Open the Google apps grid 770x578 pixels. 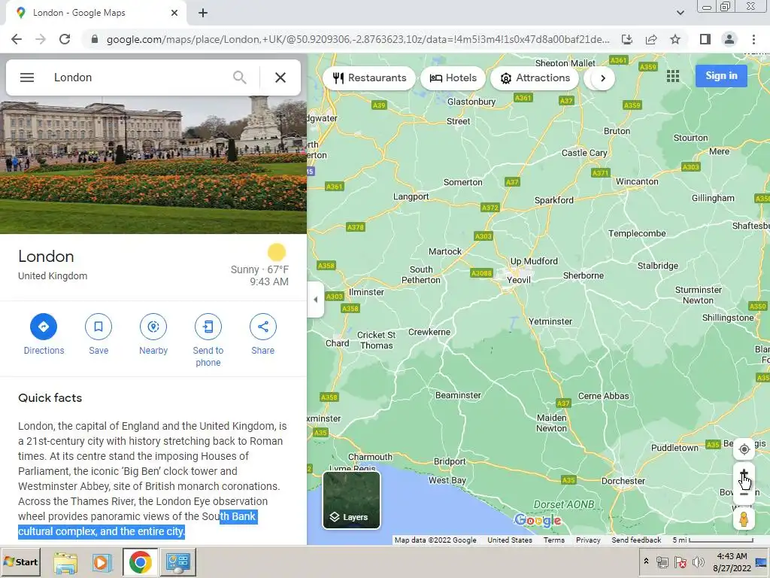pyautogui.click(x=673, y=76)
